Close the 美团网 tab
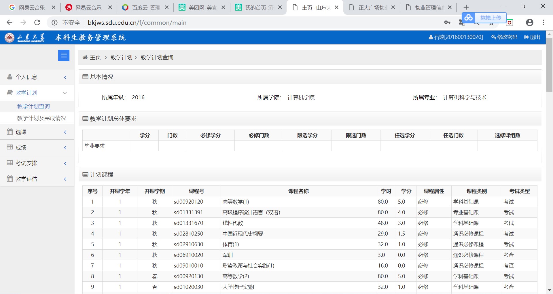This screenshot has height=294, width=553. point(223,7)
